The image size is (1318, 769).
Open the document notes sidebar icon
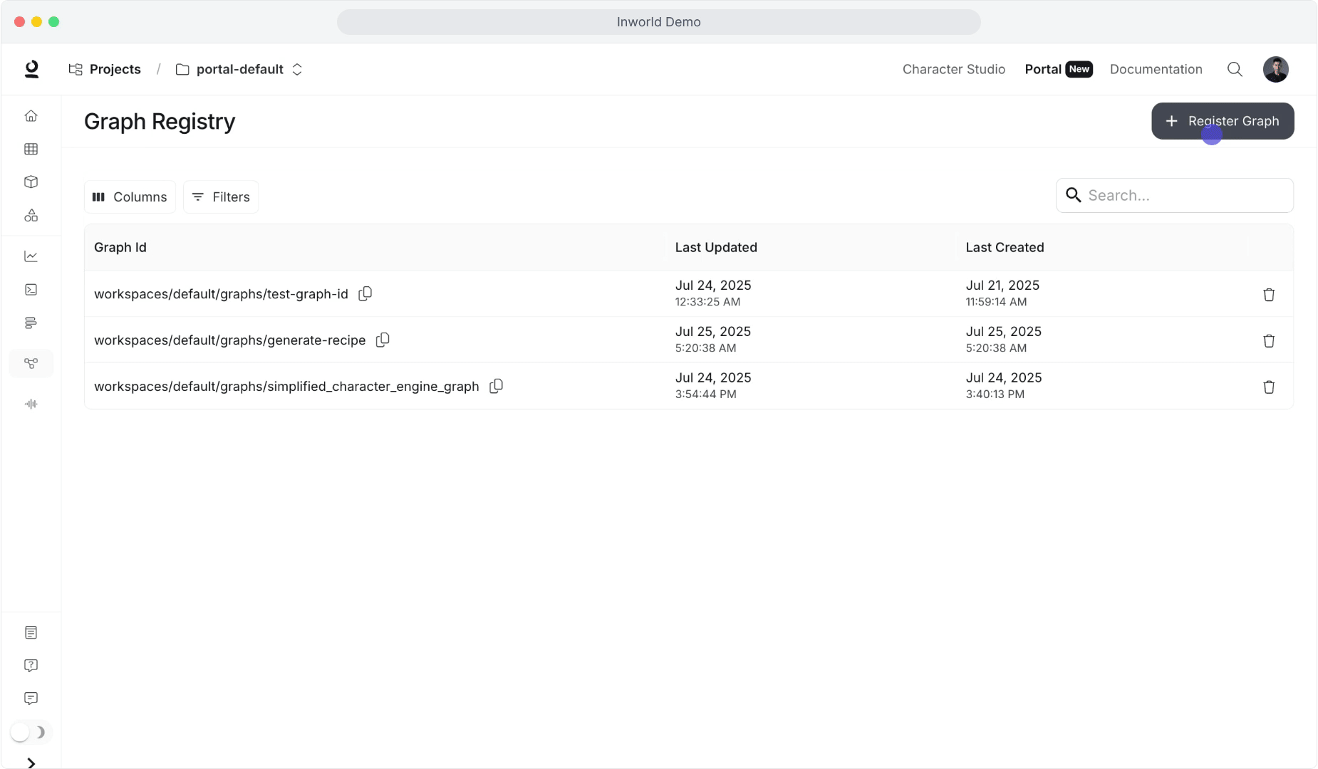coord(31,632)
